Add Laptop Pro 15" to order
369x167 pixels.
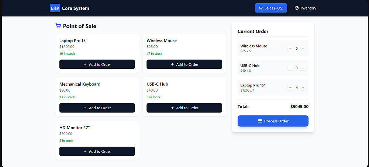(x=97, y=64)
